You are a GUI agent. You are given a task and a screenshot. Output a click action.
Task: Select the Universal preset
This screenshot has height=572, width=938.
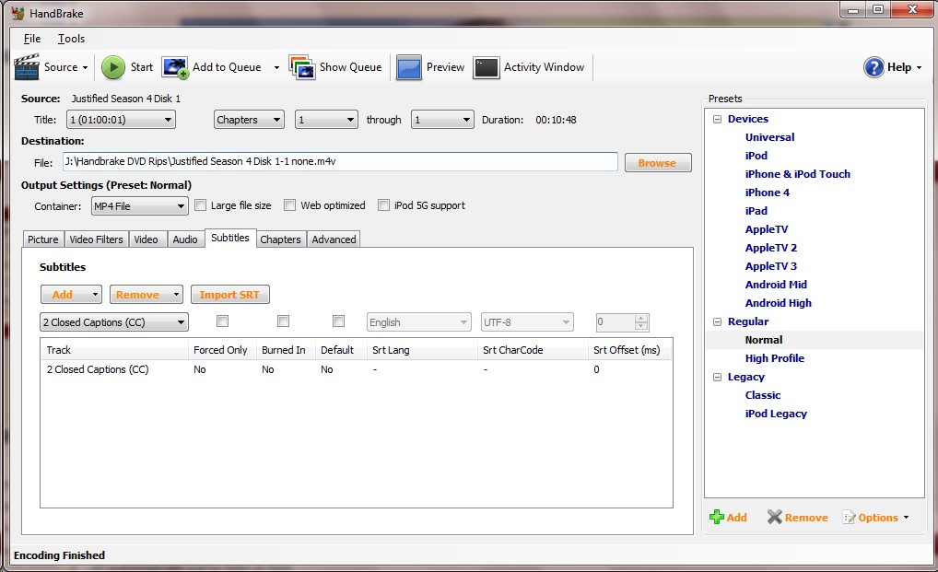click(x=769, y=137)
